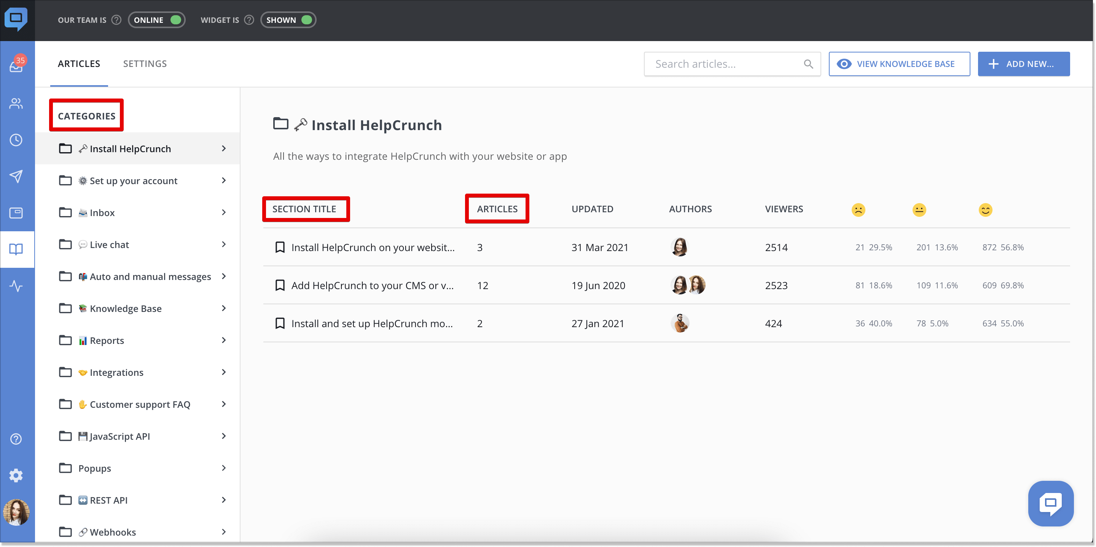This screenshot has width=1096, height=547.
Task: Click folder icon beside Reports category
Action: coord(65,340)
